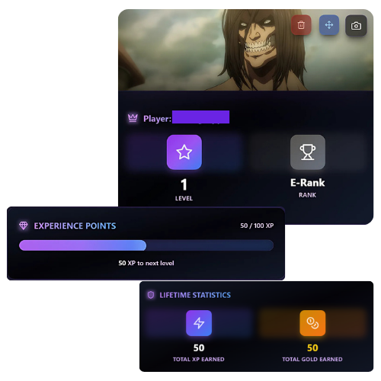Click the Total Gold Earned label
Image resolution: width=381 pixels, height=381 pixels.
click(x=312, y=359)
